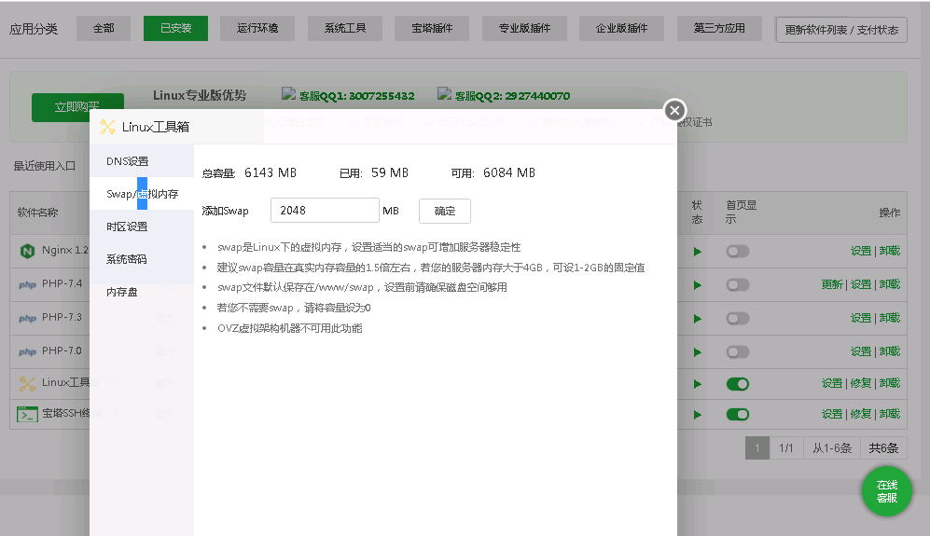
Task: Toggle homepage display for PHP-7.0
Action: [738, 352]
